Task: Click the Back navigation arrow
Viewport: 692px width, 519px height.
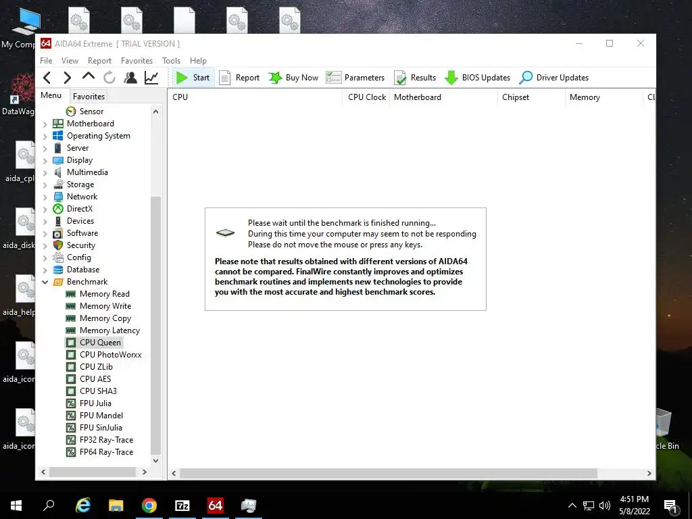Action: pyautogui.click(x=47, y=78)
